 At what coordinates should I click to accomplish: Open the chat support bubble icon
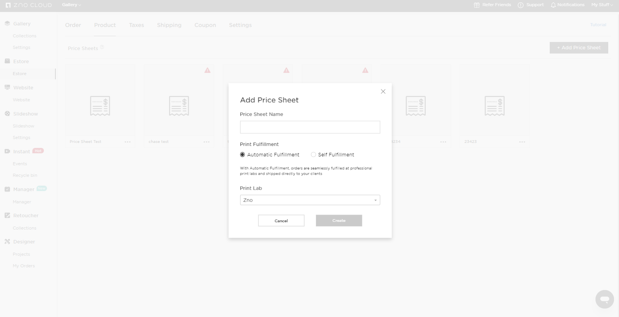(x=604, y=299)
